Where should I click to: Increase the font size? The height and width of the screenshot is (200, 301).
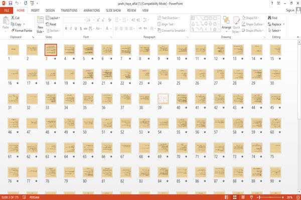98,20
